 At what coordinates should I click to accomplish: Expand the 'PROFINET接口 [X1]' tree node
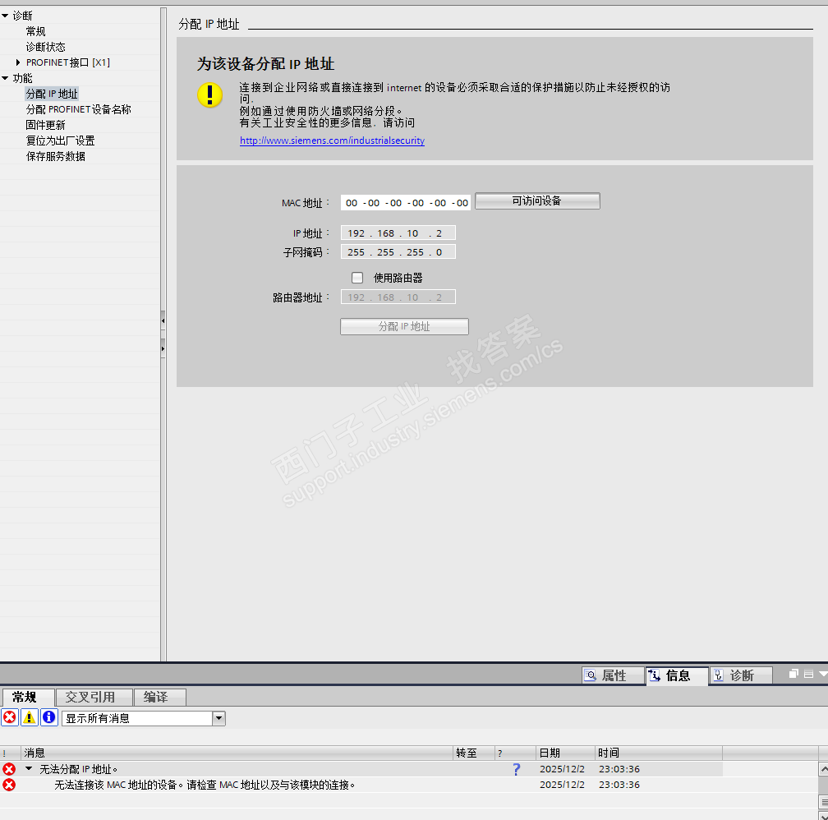tap(18, 62)
